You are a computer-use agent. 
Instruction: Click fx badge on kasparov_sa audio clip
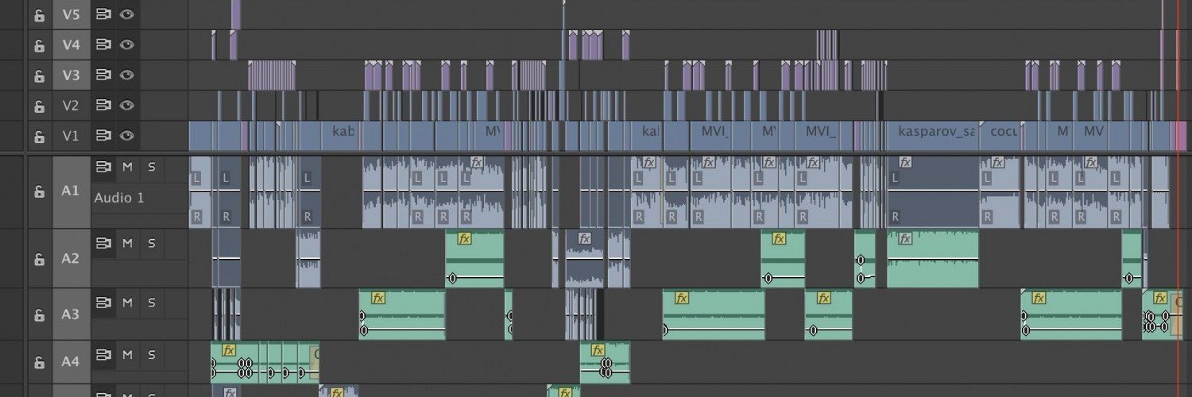[904, 162]
